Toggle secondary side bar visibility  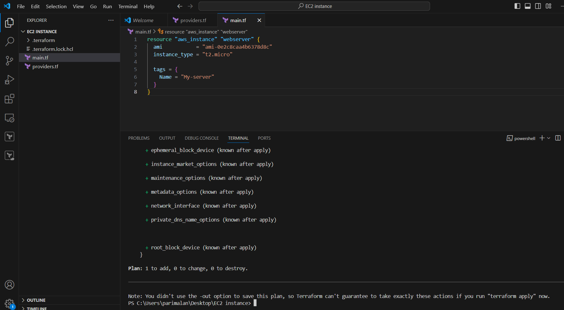point(538,6)
